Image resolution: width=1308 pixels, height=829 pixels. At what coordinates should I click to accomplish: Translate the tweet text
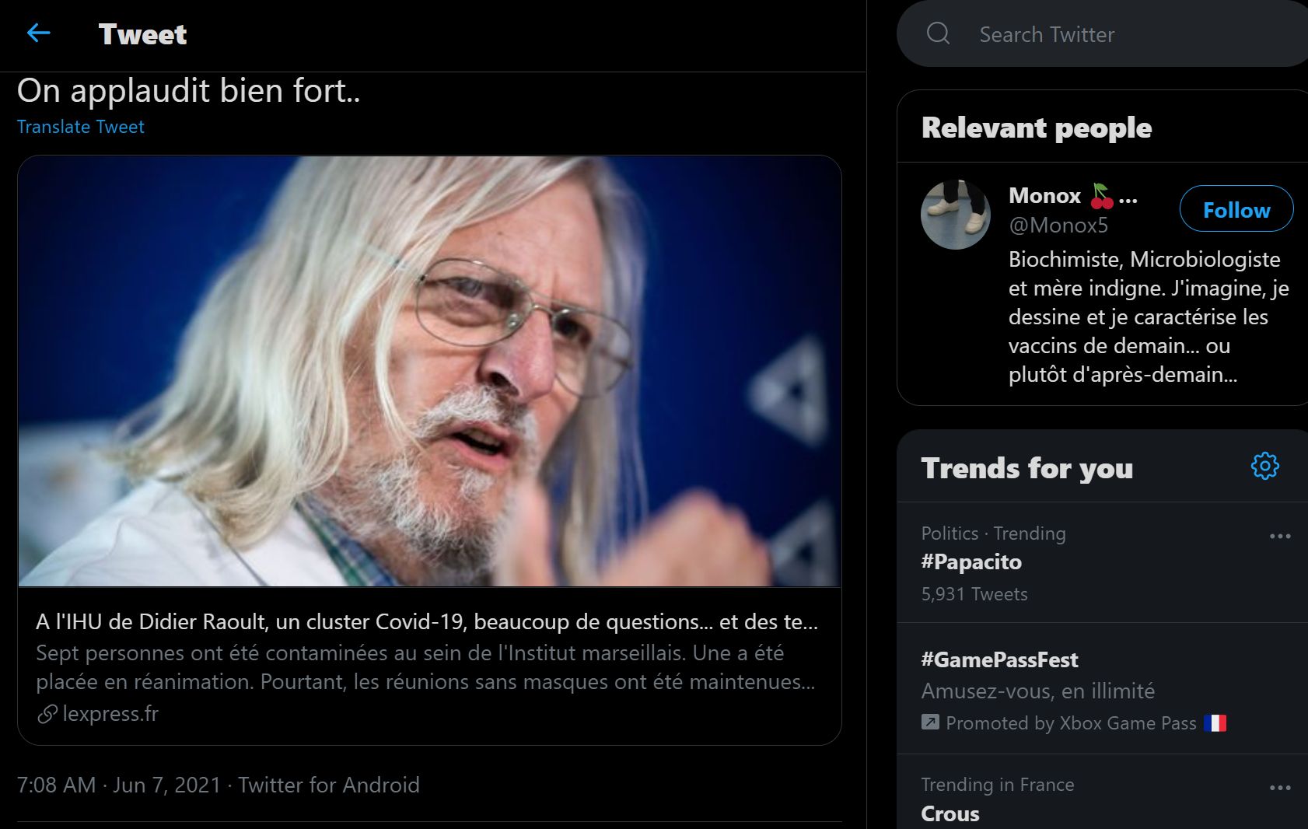81,127
